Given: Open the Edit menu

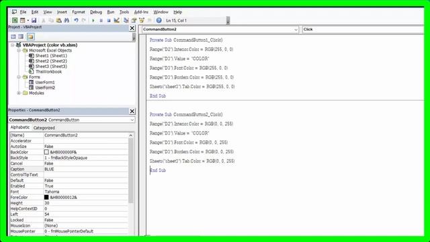Looking at the screenshot, I should click(x=35, y=12).
